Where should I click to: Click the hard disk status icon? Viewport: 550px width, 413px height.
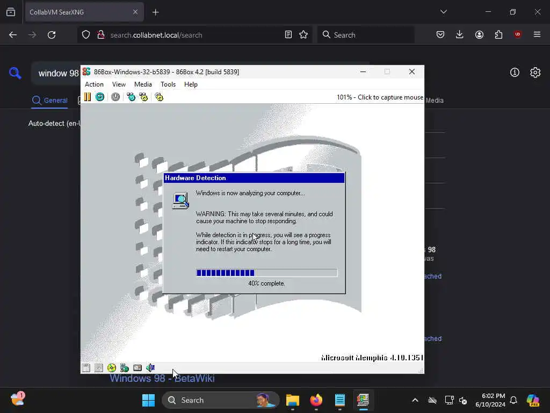pyautogui.click(x=137, y=368)
